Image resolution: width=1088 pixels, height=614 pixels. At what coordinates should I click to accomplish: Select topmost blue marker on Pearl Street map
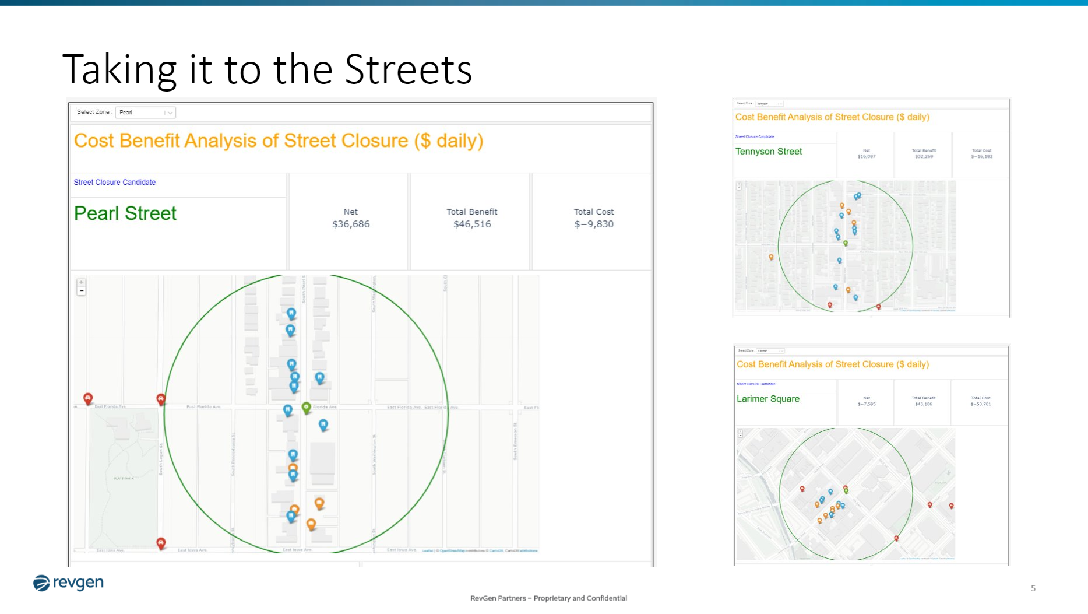point(291,314)
